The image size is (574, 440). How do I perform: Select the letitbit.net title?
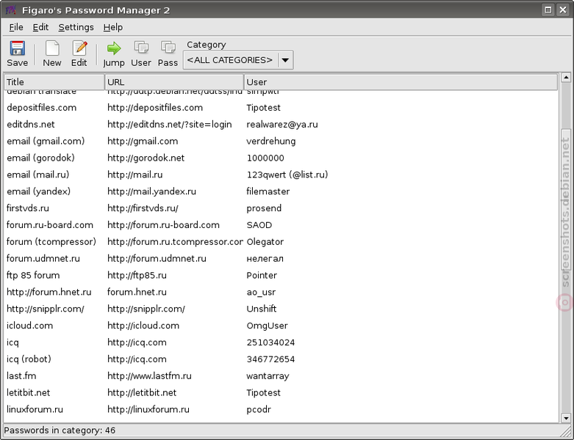click(x=28, y=393)
